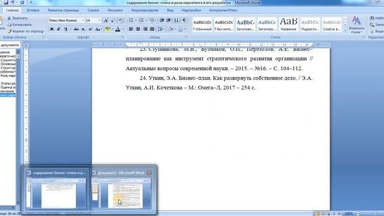Decrease the paragraph indent
The height and width of the screenshot is (216, 384).
(x=161, y=20)
